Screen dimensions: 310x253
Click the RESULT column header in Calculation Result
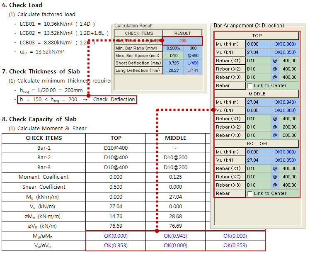click(x=182, y=33)
